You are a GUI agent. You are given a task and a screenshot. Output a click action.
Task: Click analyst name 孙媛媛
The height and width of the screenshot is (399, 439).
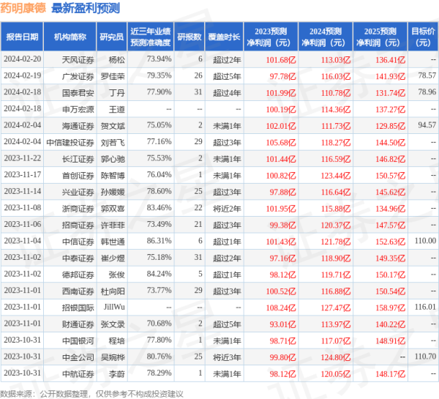click(x=113, y=192)
